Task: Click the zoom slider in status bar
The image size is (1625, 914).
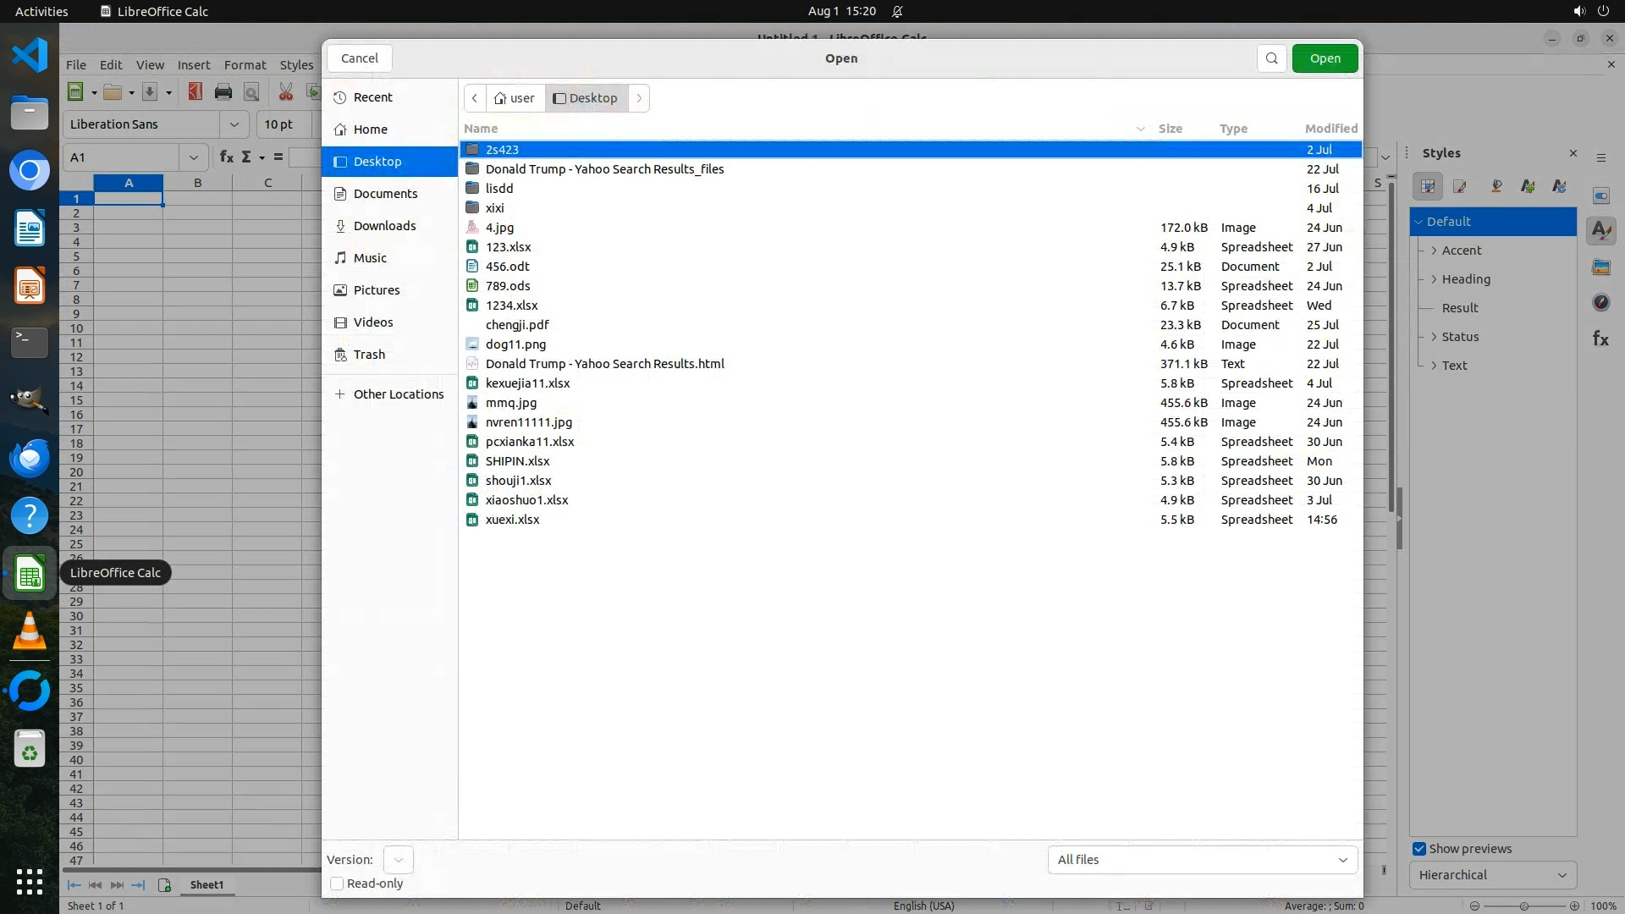Action: click(x=1523, y=906)
